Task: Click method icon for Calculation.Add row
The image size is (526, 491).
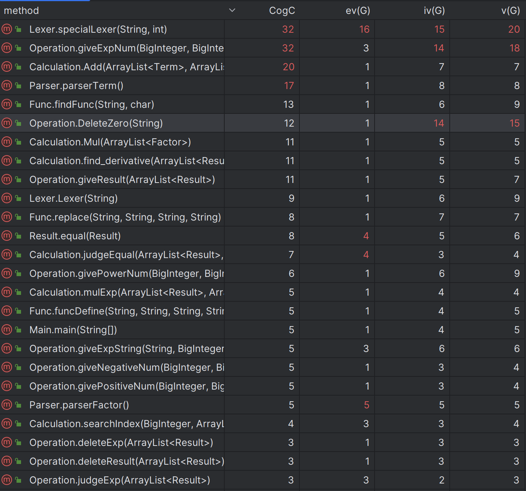Action: [7, 66]
